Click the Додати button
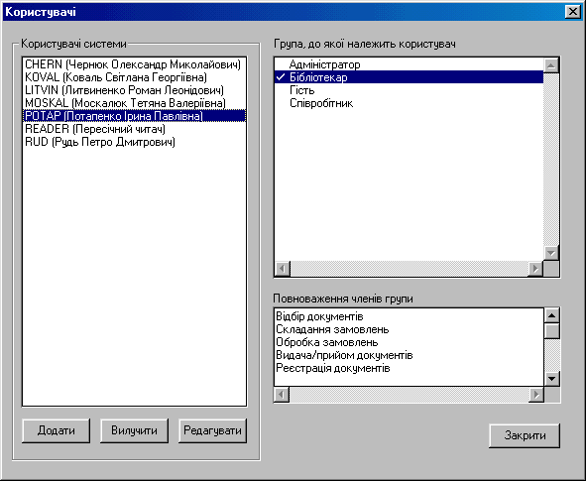 (57, 430)
